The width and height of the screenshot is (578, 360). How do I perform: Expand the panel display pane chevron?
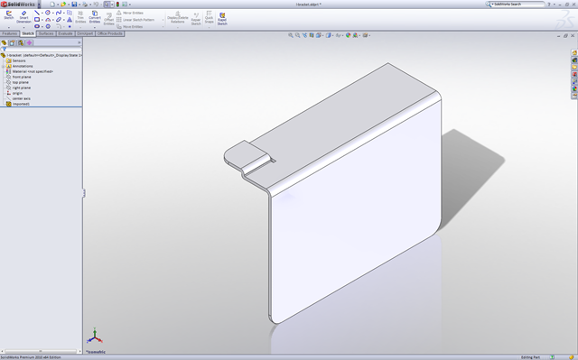coord(79,42)
